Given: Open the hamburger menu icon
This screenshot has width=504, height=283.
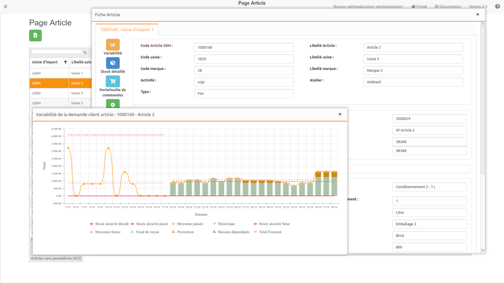Looking at the screenshot, I should [5, 6].
